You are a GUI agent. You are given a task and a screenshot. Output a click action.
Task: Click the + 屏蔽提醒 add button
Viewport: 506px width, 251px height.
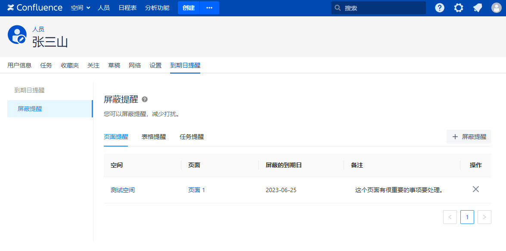click(469, 137)
